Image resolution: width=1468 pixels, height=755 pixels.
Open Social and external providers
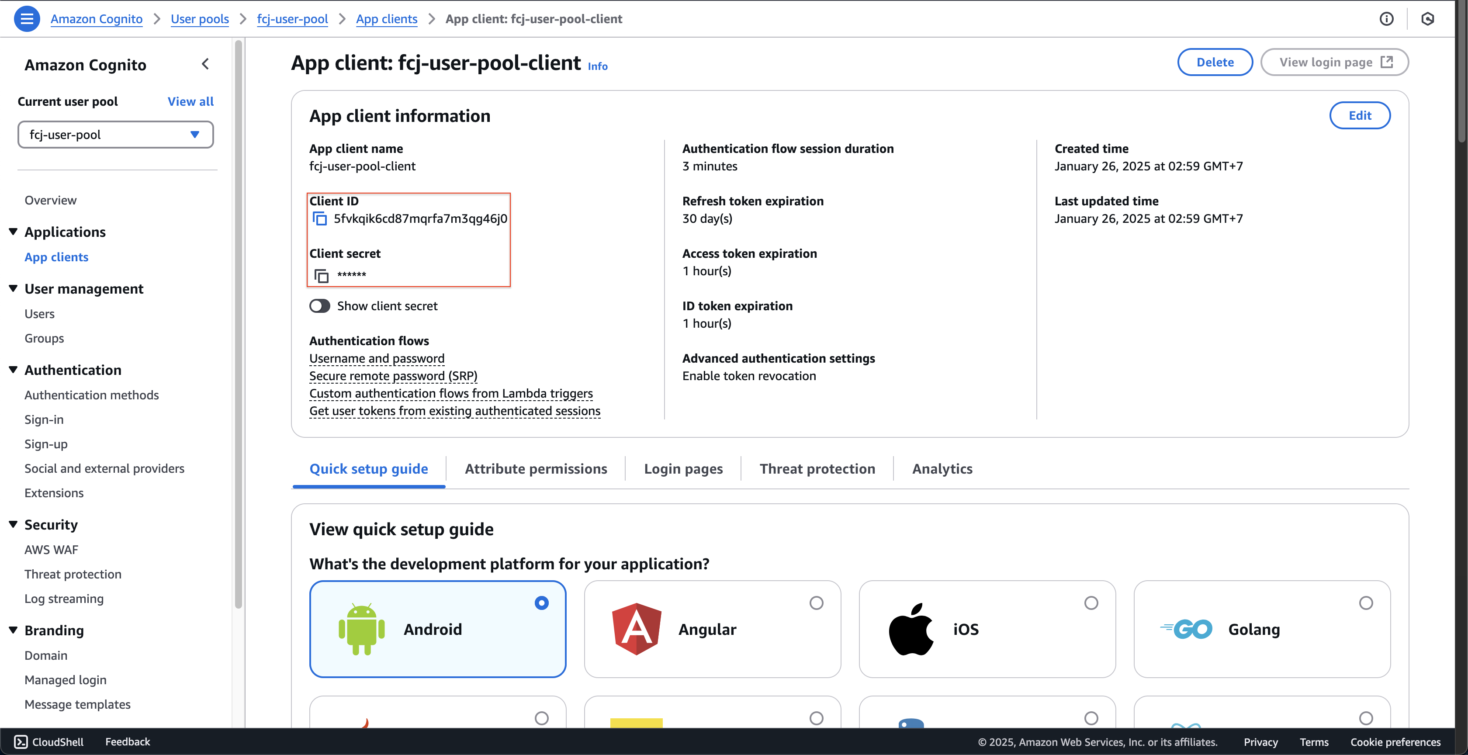[104, 468]
